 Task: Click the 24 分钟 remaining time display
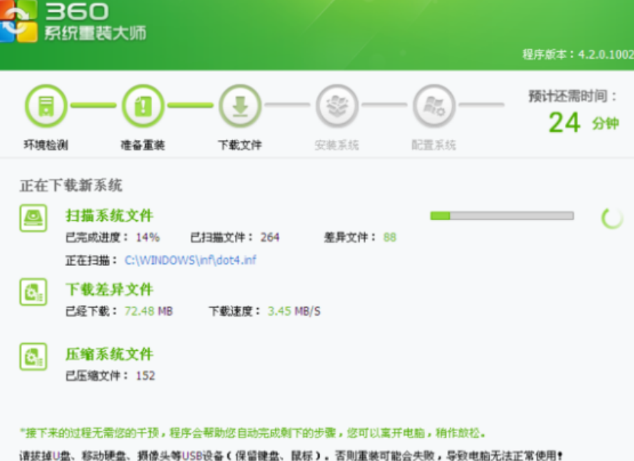pyautogui.click(x=581, y=123)
